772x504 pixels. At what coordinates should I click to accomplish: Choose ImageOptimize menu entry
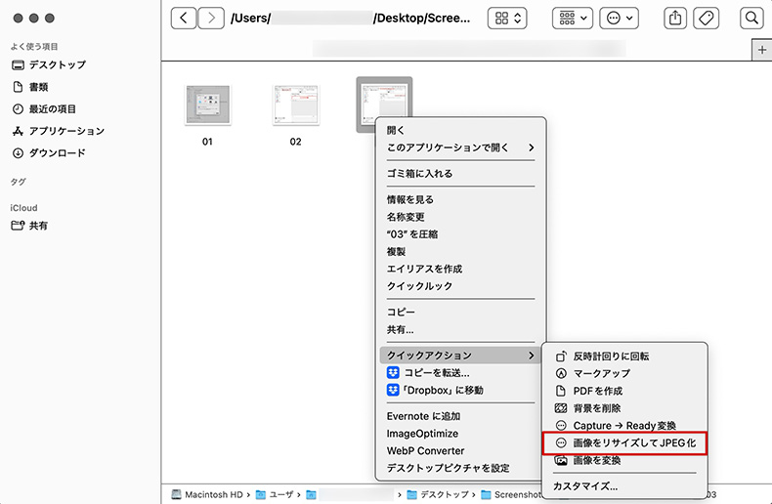point(461,434)
